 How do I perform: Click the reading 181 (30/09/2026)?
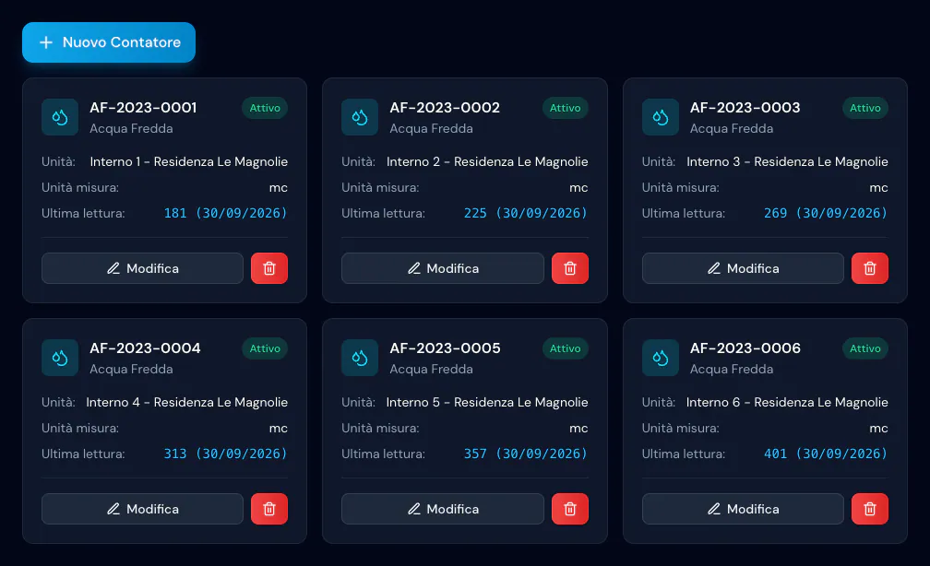[225, 213]
